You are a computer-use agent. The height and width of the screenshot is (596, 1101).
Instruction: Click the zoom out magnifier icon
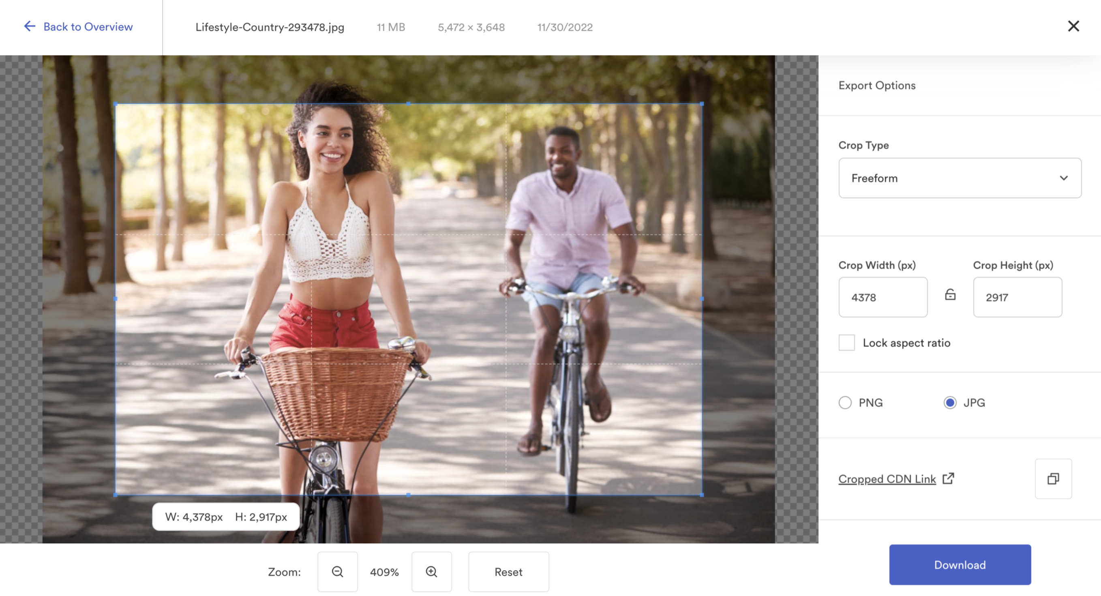click(x=337, y=571)
